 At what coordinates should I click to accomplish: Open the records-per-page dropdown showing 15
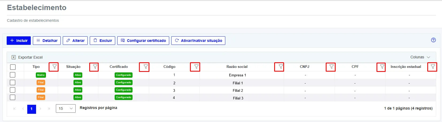point(66,108)
